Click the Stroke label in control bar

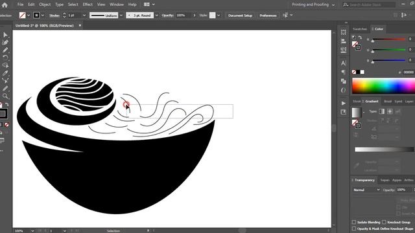(x=54, y=16)
